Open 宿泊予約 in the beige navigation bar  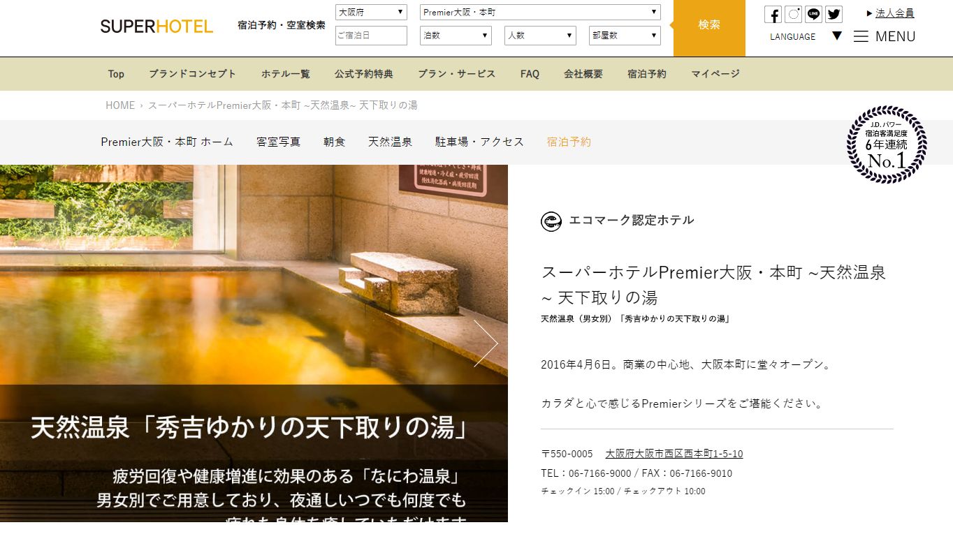[646, 74]
